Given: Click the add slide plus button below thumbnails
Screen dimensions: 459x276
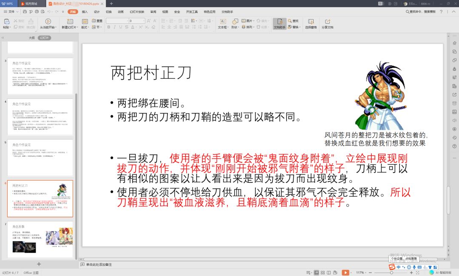Looking at the screenshot, I should 39,264.
